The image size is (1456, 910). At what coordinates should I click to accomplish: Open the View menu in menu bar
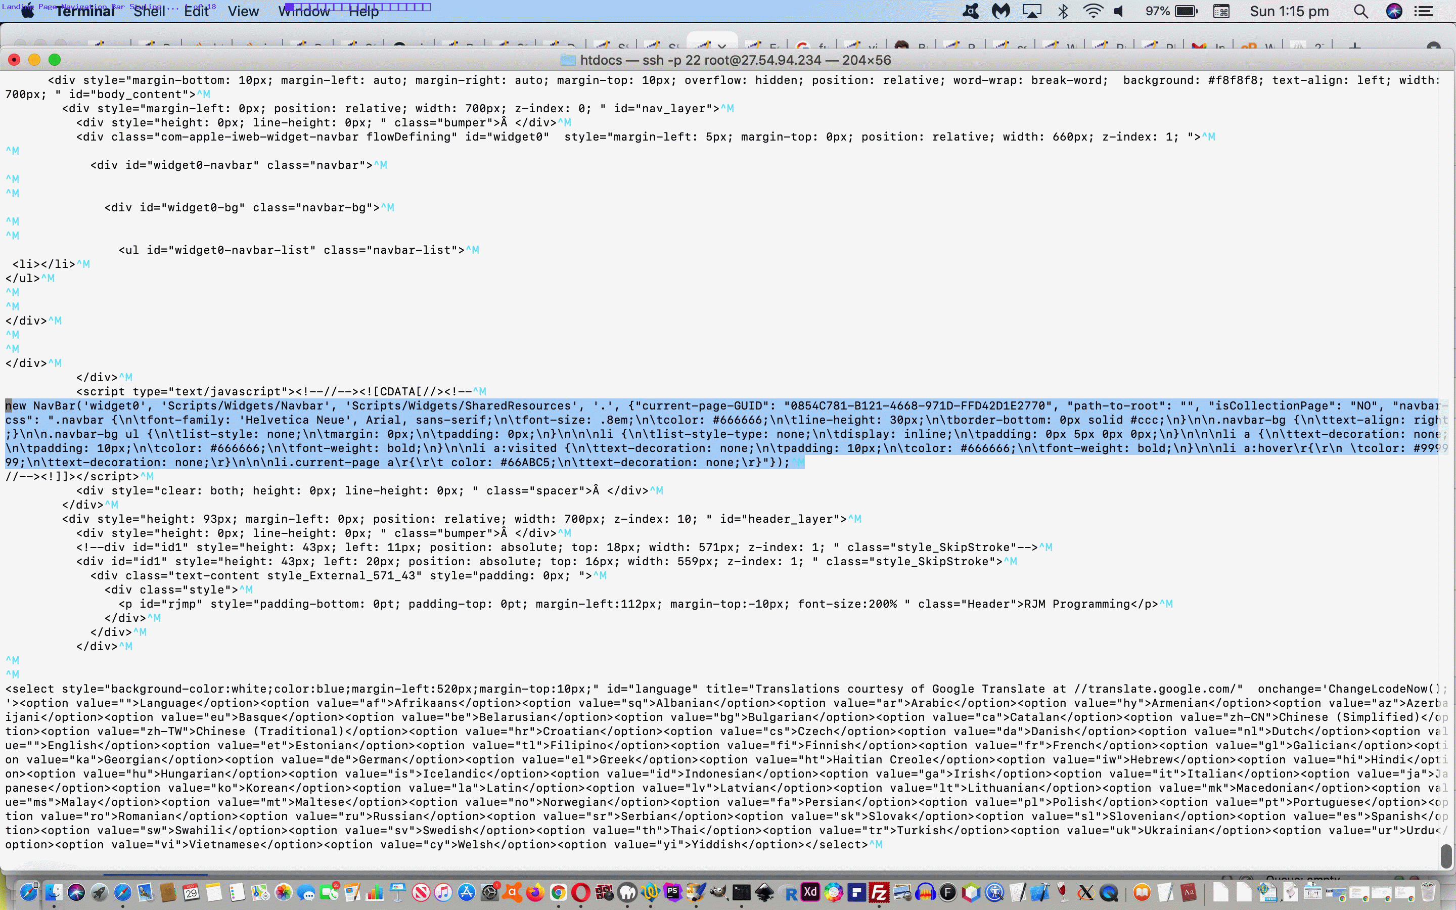pos(243,12)
